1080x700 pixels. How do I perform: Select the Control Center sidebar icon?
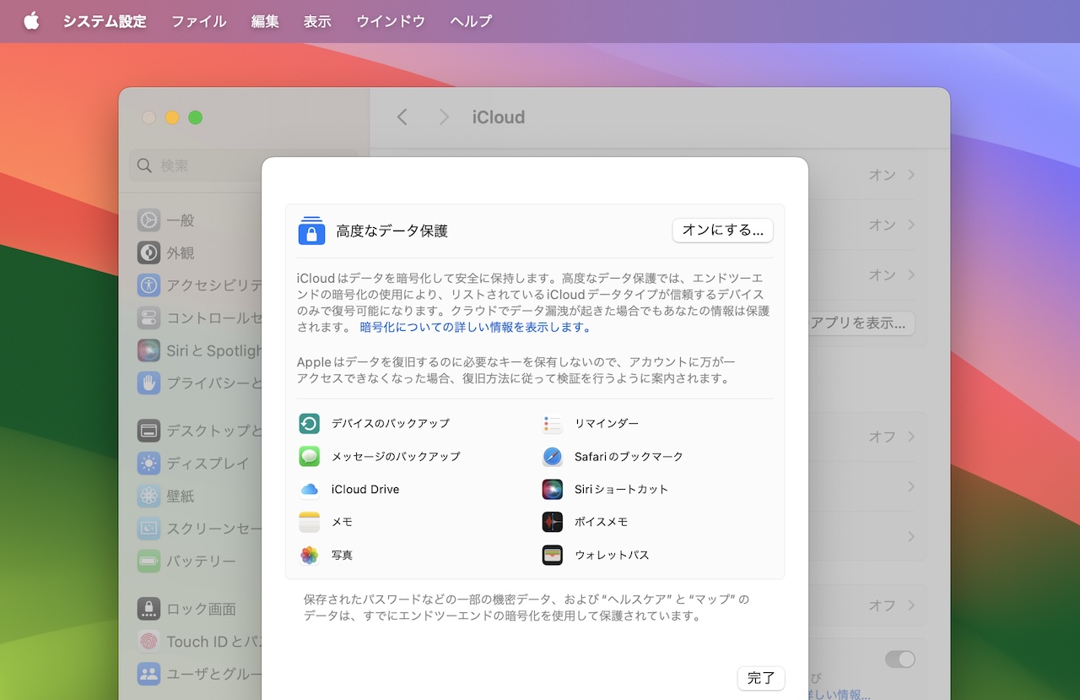pos(148,318)
